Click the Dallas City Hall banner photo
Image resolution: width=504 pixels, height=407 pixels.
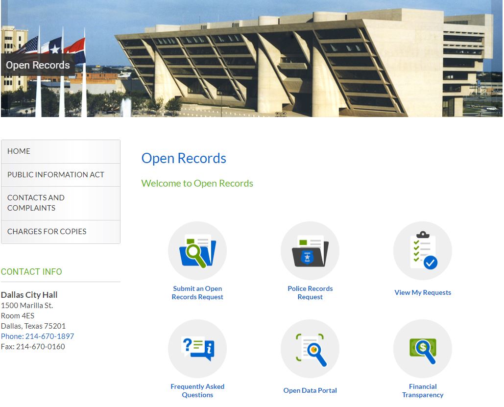tap(252, 58)
